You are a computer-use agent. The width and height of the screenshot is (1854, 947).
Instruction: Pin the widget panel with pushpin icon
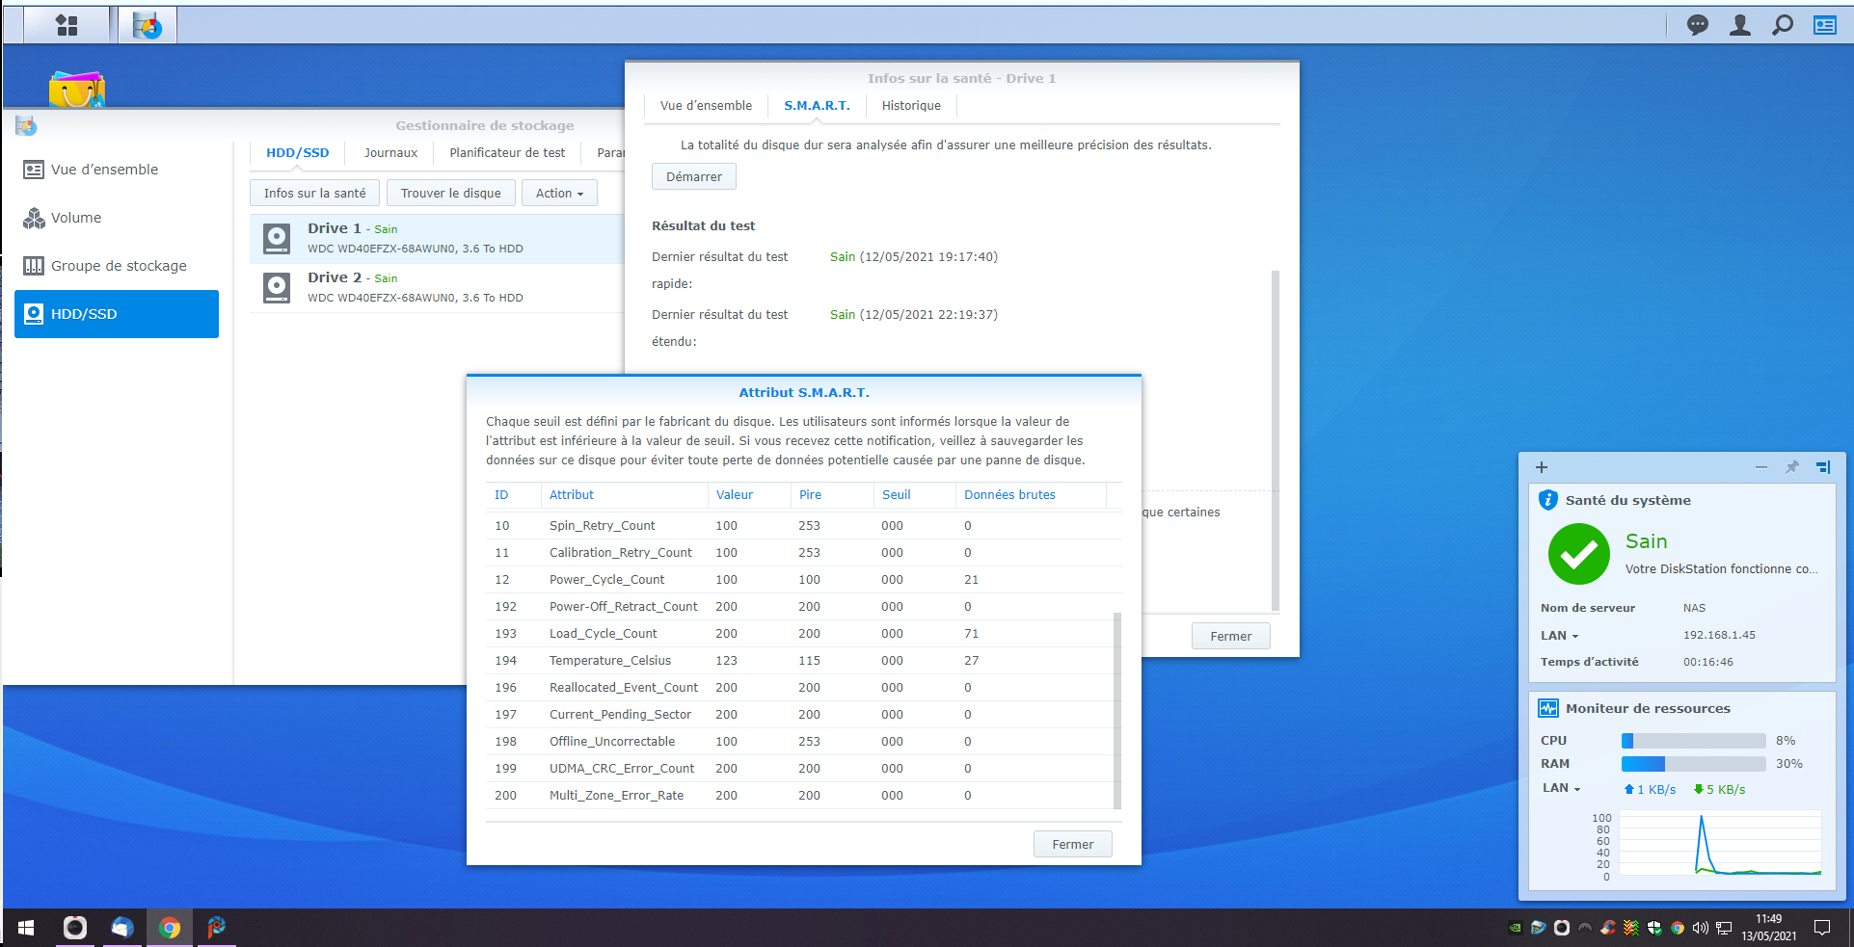1792,467
